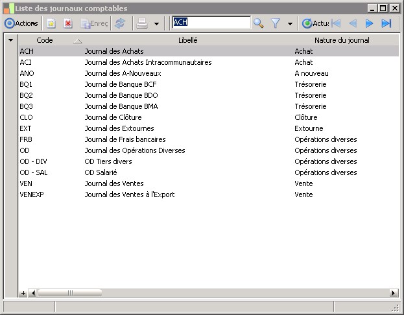Screen dimensions: 404x315
Task: Open the grid options triangle above row selector
Action: tap(11, 40)
